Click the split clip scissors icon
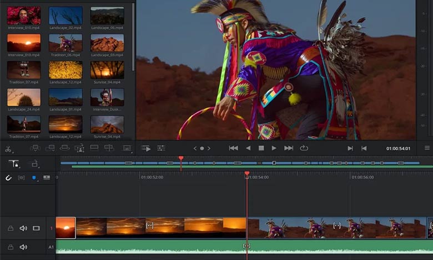433x260 pixels. 8,149
